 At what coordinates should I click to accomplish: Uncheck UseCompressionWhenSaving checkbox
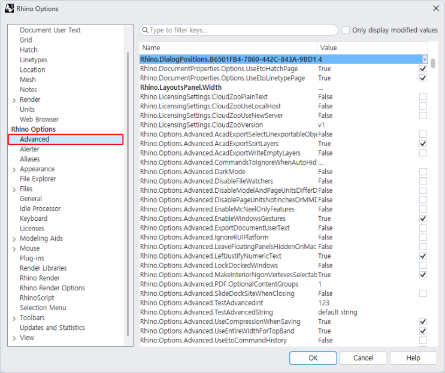(x=423, y=322)
